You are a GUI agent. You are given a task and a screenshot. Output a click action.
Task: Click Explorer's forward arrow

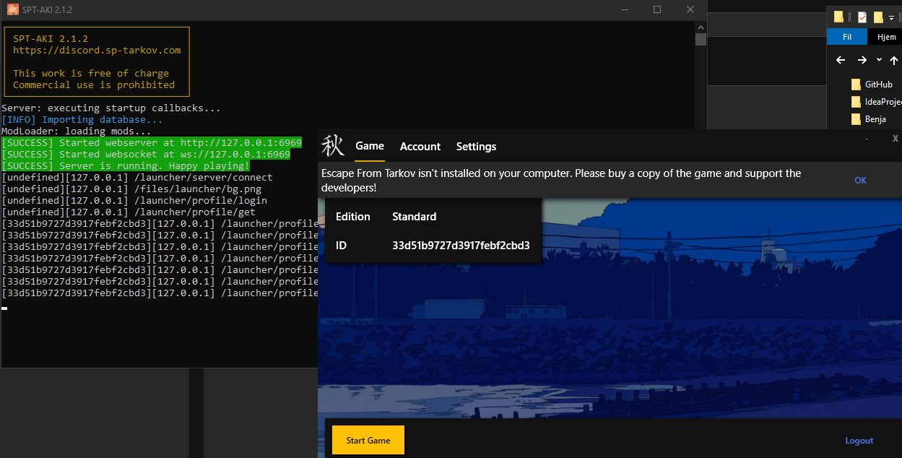[x=862, y=61]
